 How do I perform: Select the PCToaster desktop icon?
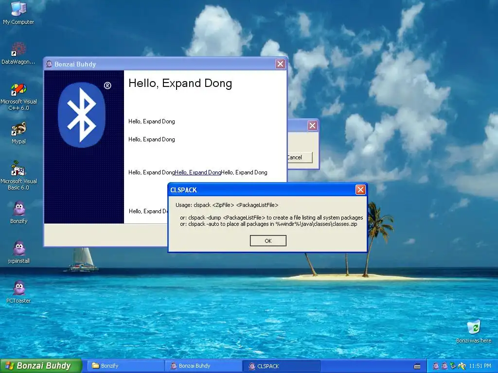[x=19, y=292]
